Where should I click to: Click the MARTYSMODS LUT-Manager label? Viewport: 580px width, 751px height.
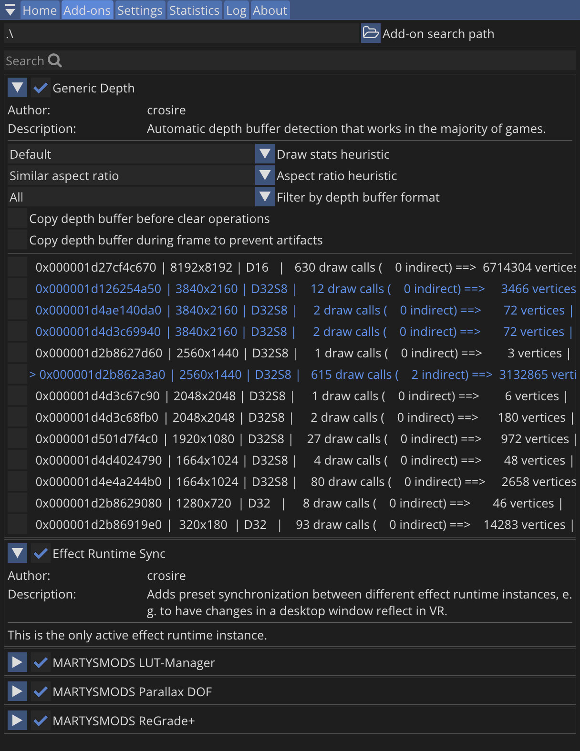coord(134,663)
